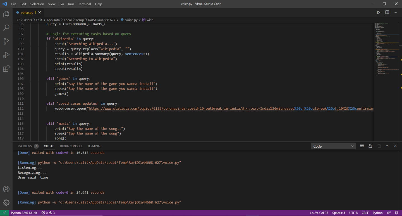Click Ln 29, Col 33 go-to-line indicator
This screenshot has width=402, height=216.
319,213
